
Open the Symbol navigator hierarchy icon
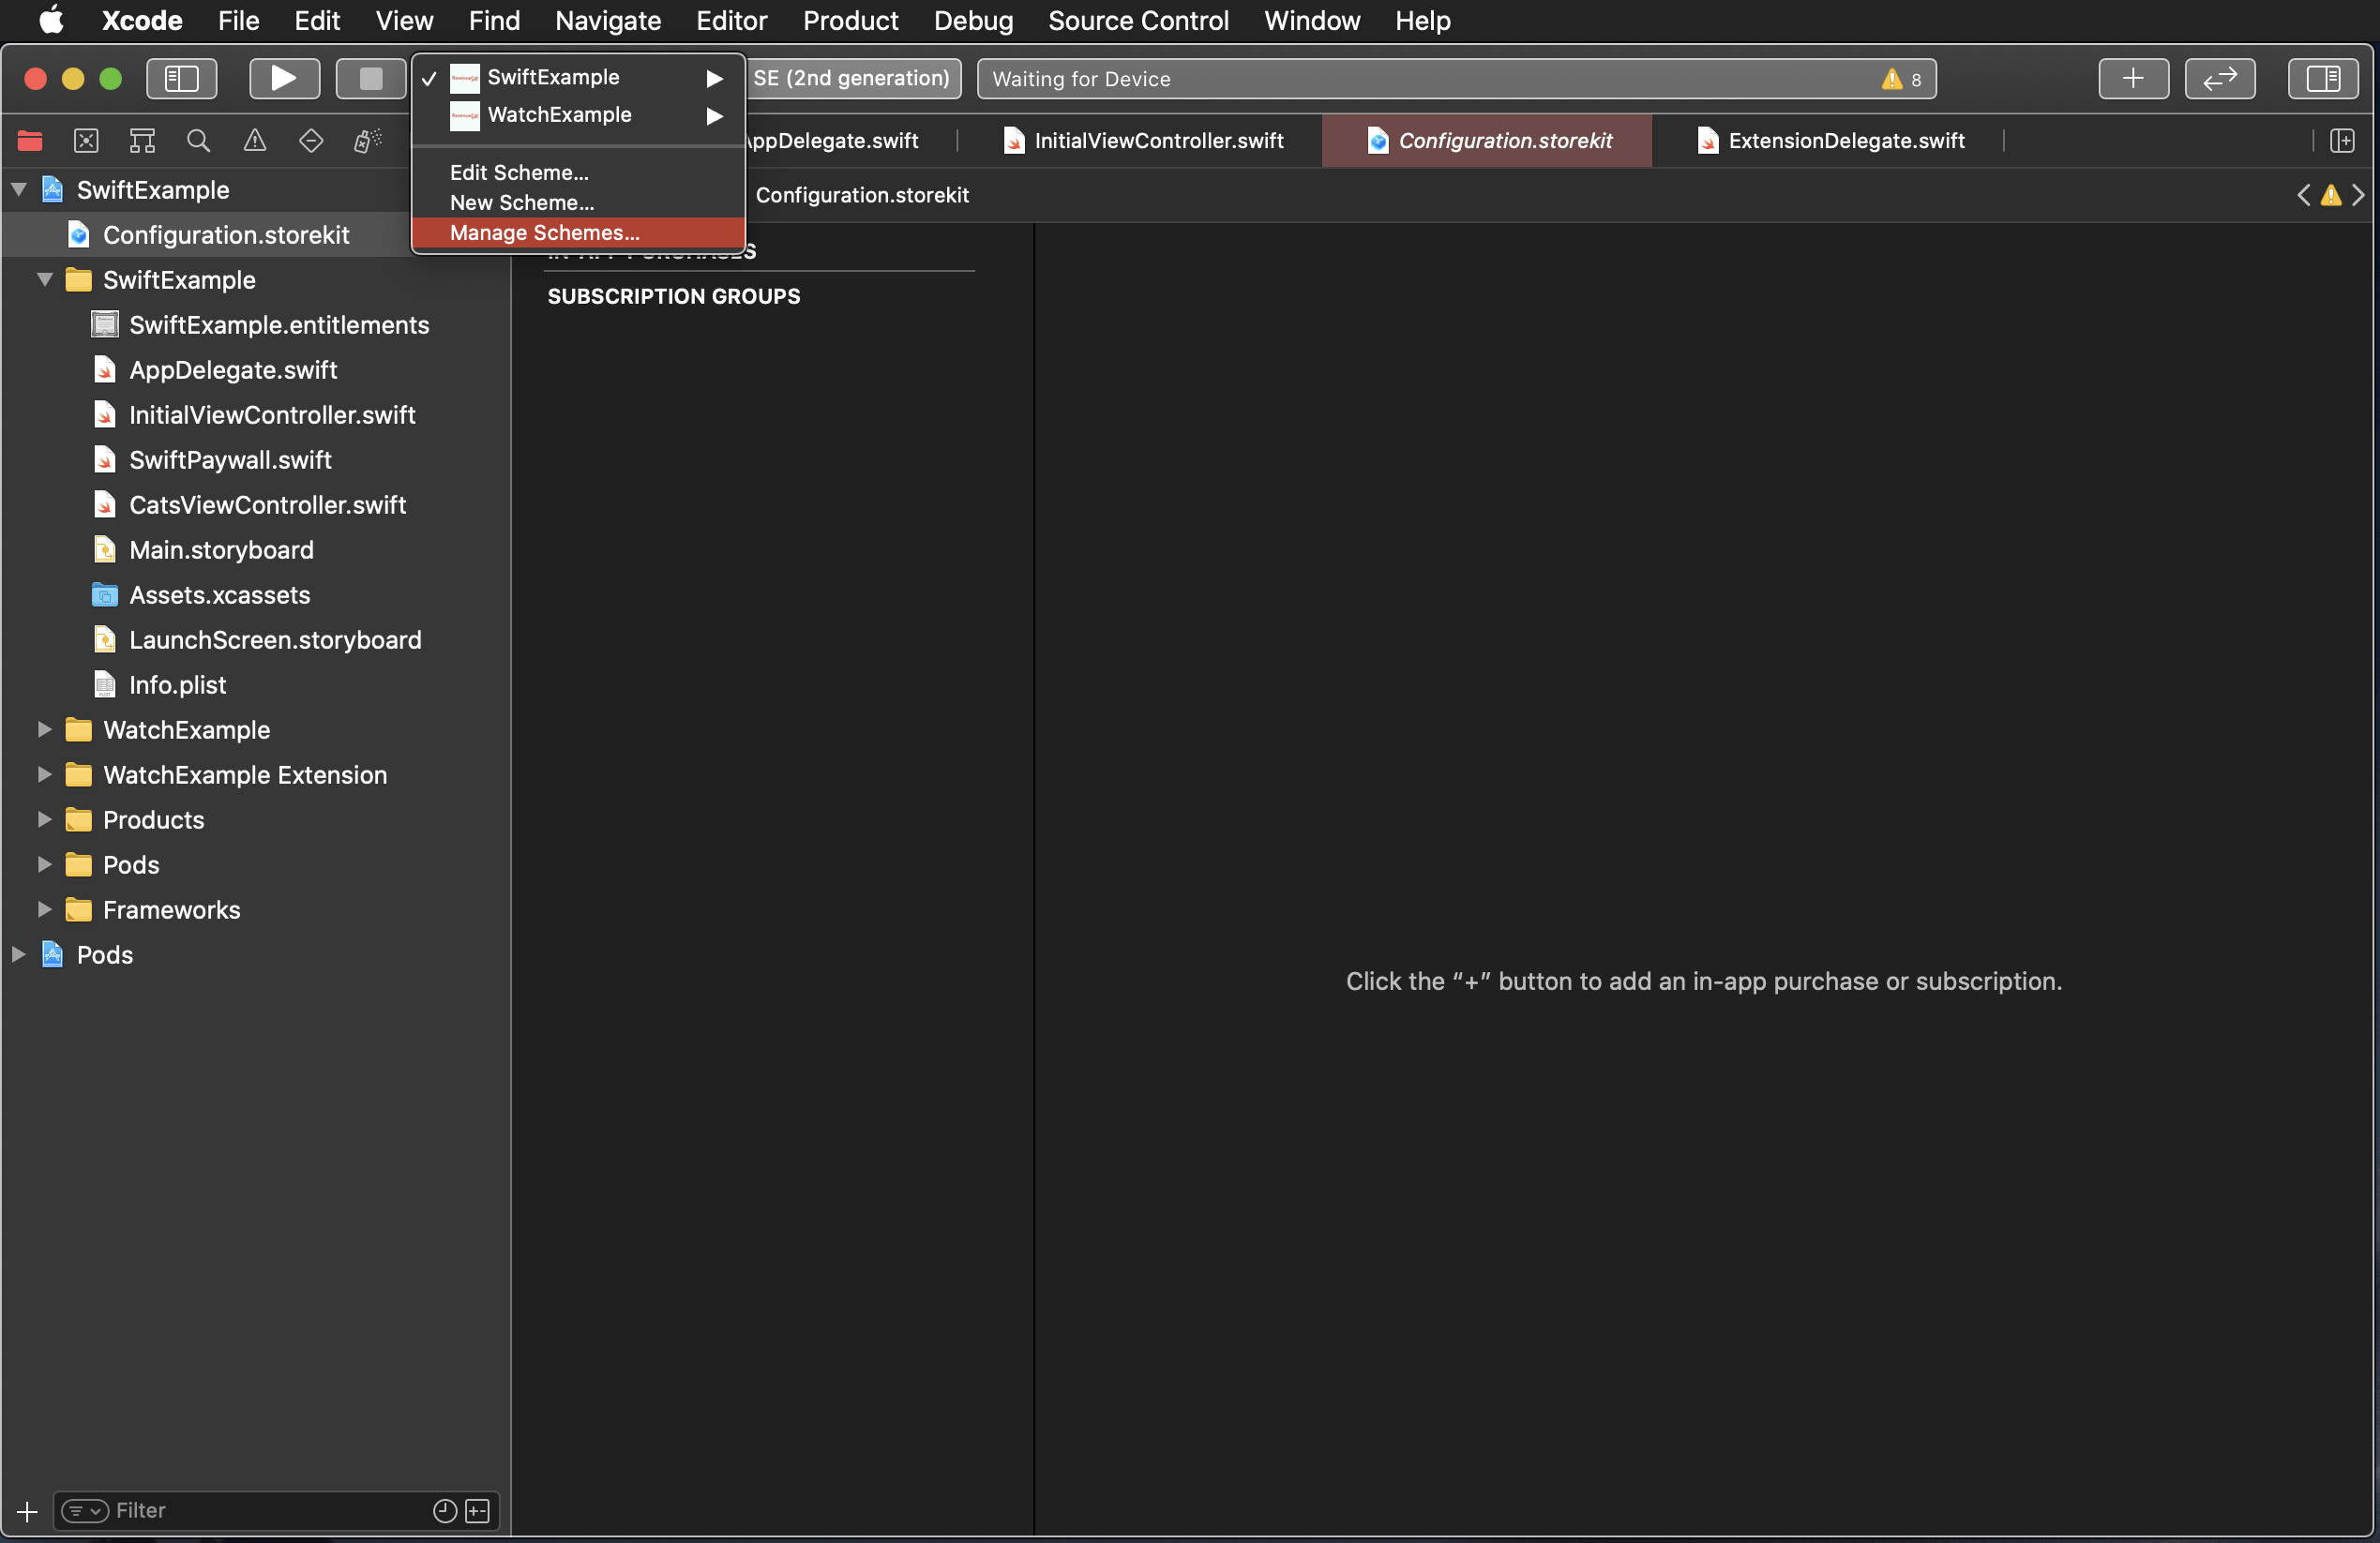click(x=142, y=141)
